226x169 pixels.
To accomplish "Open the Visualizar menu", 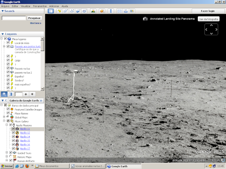I will tap(25, 6).
